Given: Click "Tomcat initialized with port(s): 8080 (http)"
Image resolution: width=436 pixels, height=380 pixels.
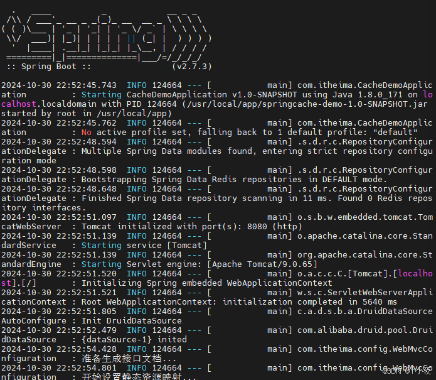Looking at the screenshot, I should click(191, 227).
